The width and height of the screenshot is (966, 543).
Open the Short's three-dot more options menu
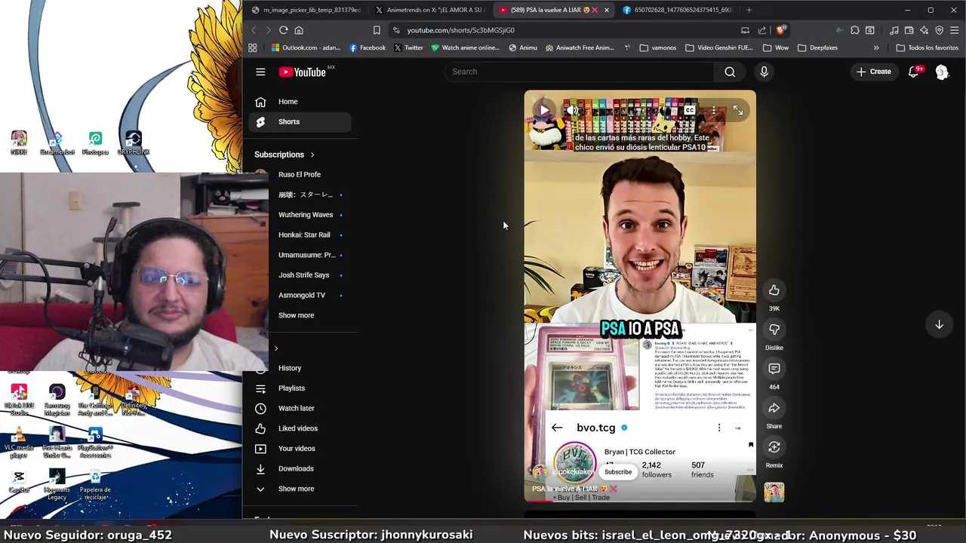pos(713,110)
